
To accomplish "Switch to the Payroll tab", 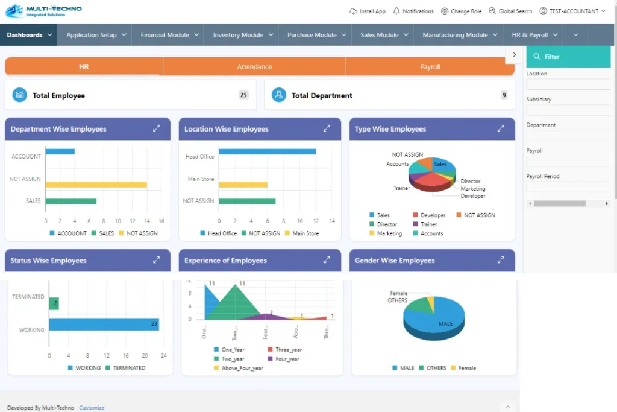I will [x=430, y=67].
